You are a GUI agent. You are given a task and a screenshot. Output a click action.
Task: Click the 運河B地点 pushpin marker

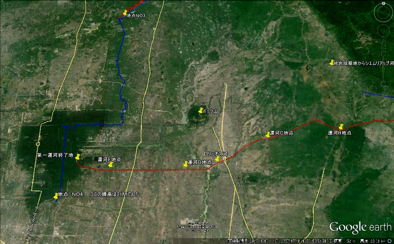[x=340, y=127]
